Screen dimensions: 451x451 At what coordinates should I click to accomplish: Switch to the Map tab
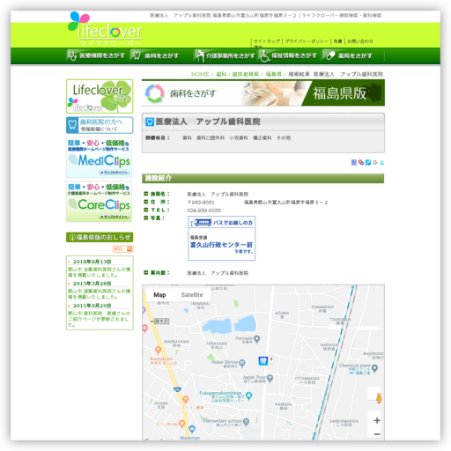(x=159, y=295)
